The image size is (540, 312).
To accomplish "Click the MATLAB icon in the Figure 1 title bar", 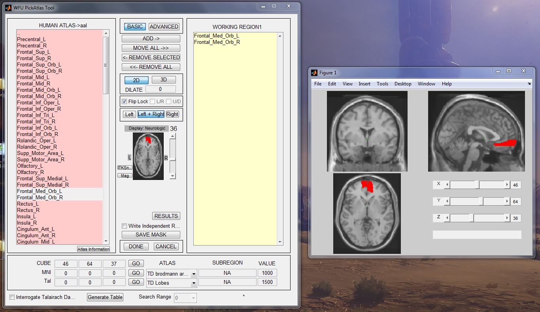I will point(314,73).
